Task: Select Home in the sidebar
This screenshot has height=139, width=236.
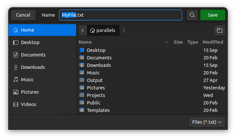Action: tap(27, 30)
